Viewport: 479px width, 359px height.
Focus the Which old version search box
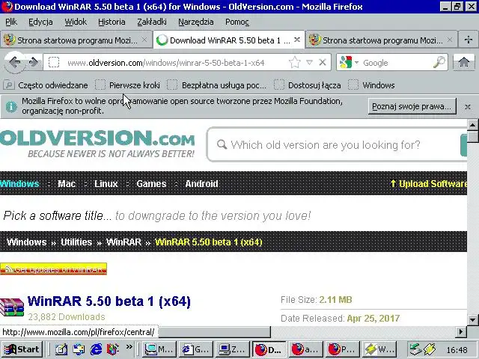click(333, 144)
